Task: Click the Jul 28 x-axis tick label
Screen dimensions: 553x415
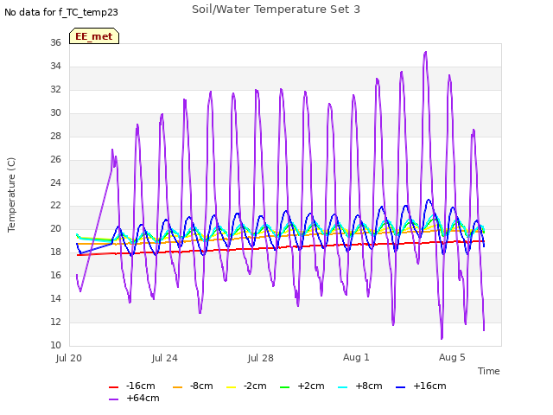Action: (x=261, y=358)
